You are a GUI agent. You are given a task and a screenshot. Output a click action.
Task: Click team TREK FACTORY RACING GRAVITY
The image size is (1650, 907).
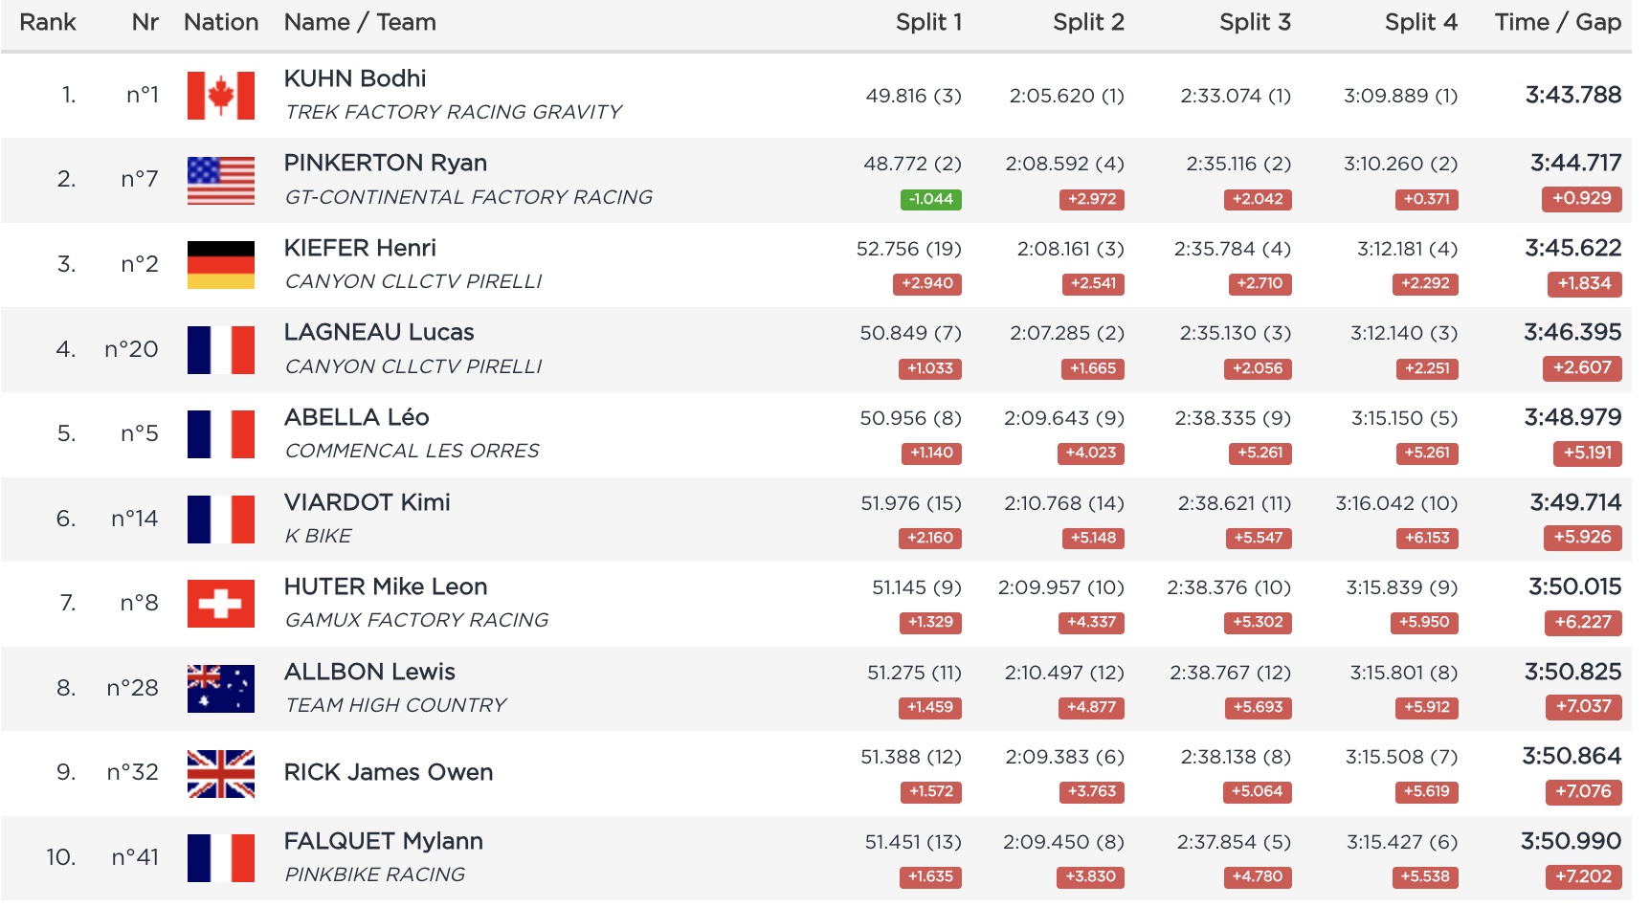pyautogui.click(x=454, y=112)
